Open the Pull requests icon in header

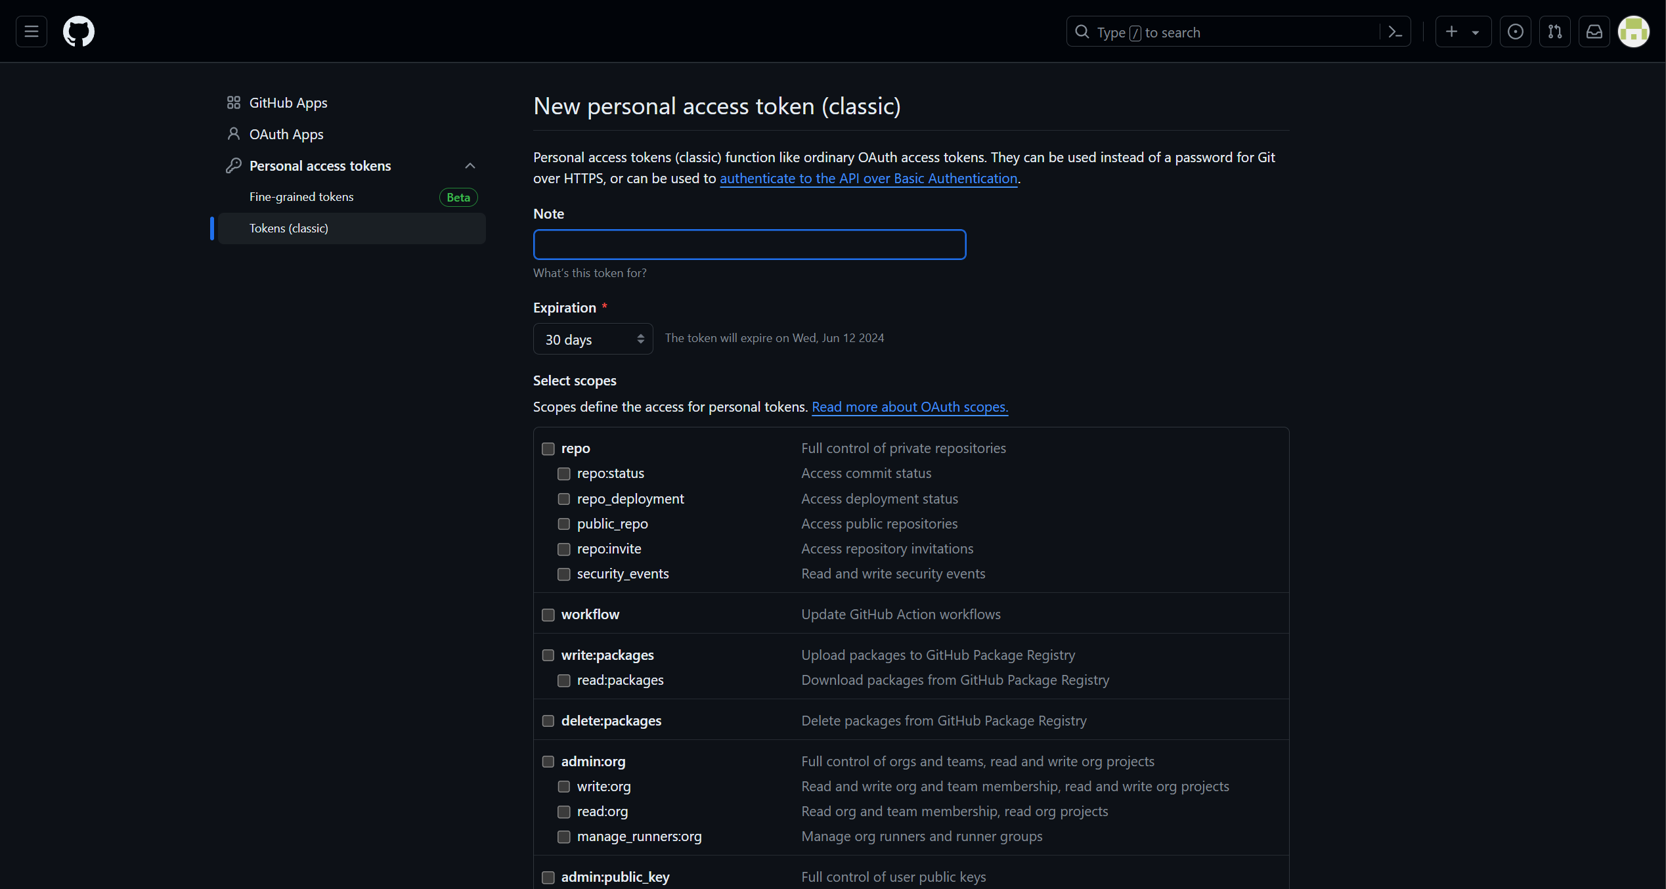coord(1555,32)
